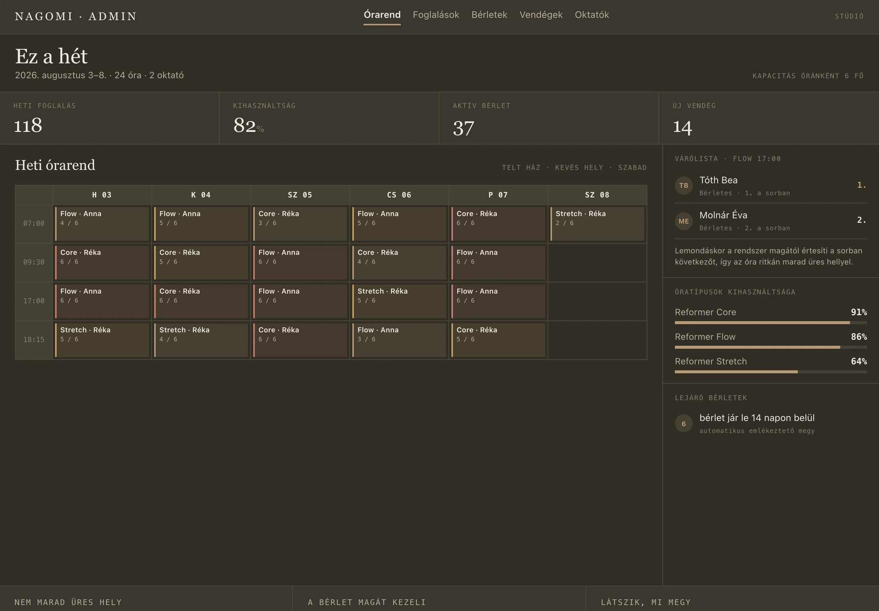Open Monday 07:00 Flow · Anna class
The width and height of the screenshot is (879, 611).
[102, 224]
